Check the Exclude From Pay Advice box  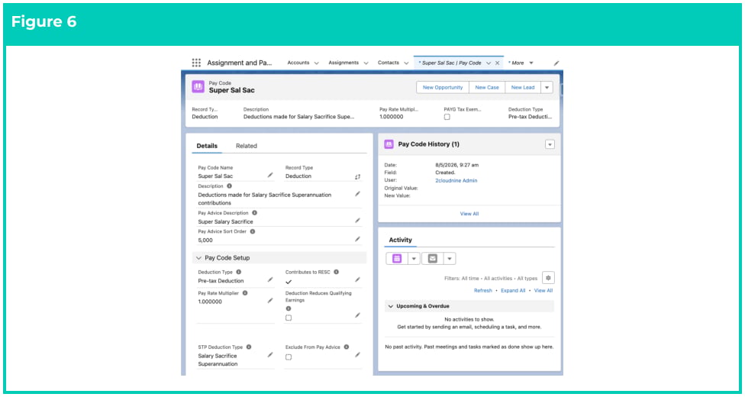pyautogui.click(x=289, y=357)
